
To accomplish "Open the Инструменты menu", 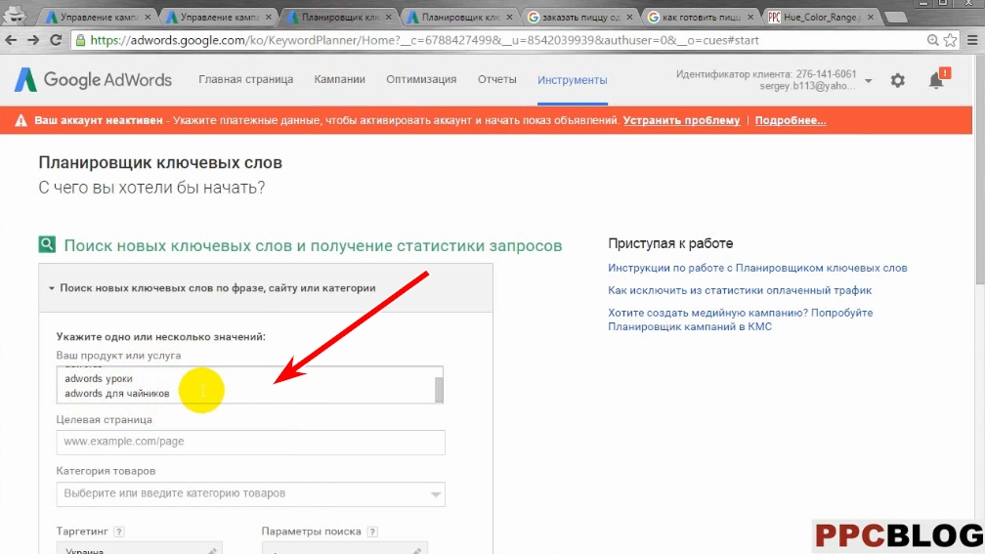I will 573,80.
